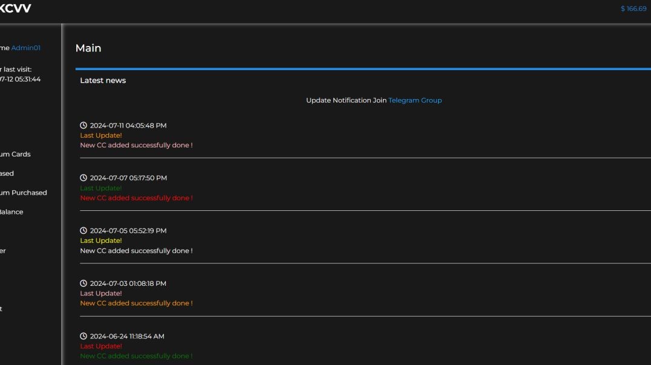This screenshot has width=651, height=365.
Task: Click the last visit time 05:31:44
Action: click(27, 79)
